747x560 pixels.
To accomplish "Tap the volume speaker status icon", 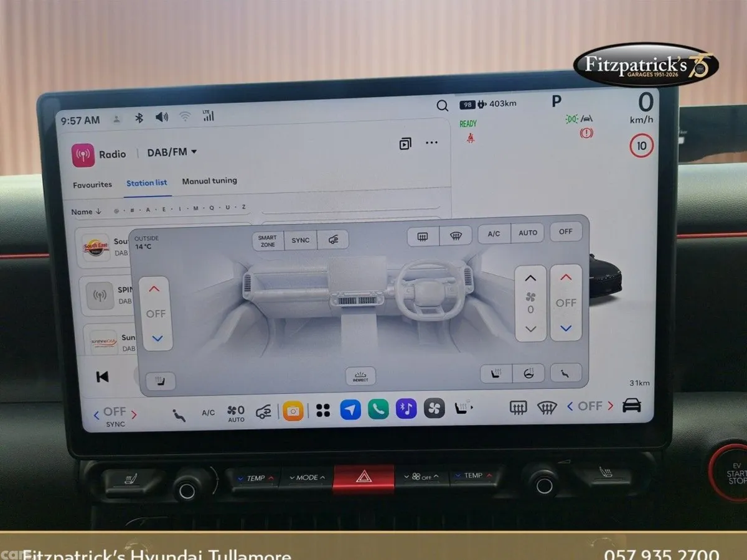I will point(162,117).
